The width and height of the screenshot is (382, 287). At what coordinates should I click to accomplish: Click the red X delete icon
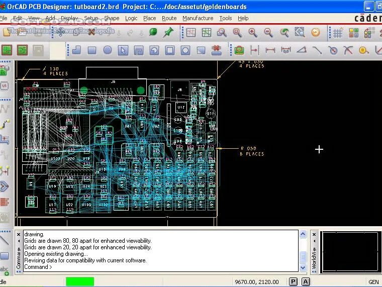pyautogui.click(x=91, y=32)
